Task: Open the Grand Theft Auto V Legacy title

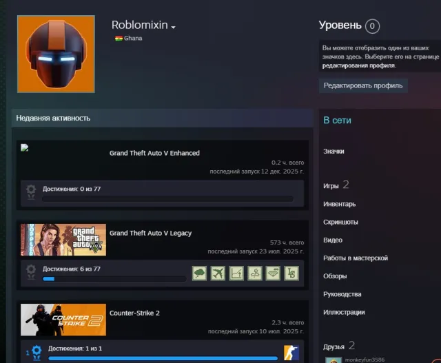Action: click(150, 233)
